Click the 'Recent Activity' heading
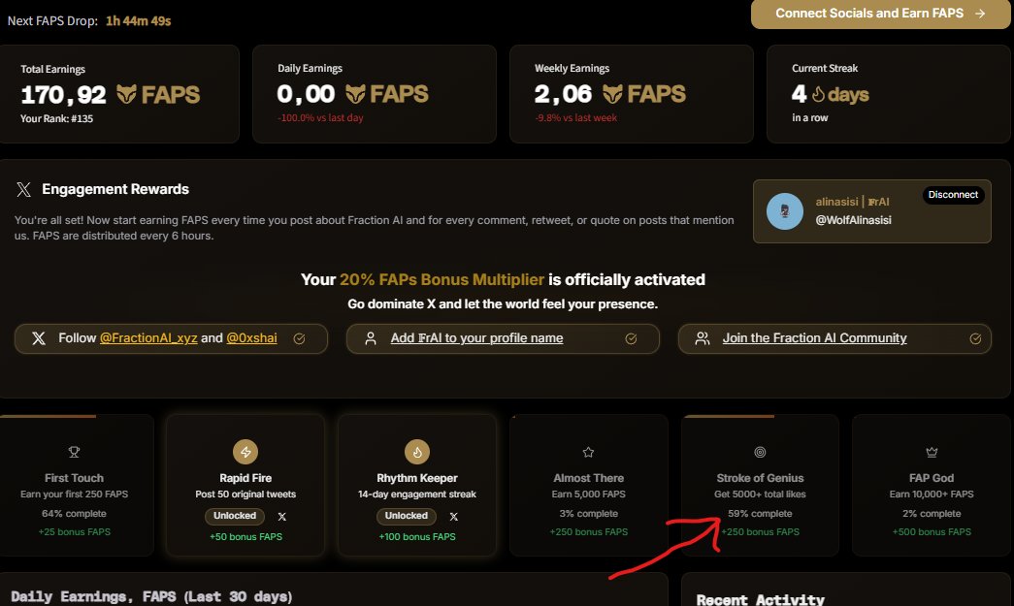The height and width of the screenshot is (606, 1014). click(760, 599)
